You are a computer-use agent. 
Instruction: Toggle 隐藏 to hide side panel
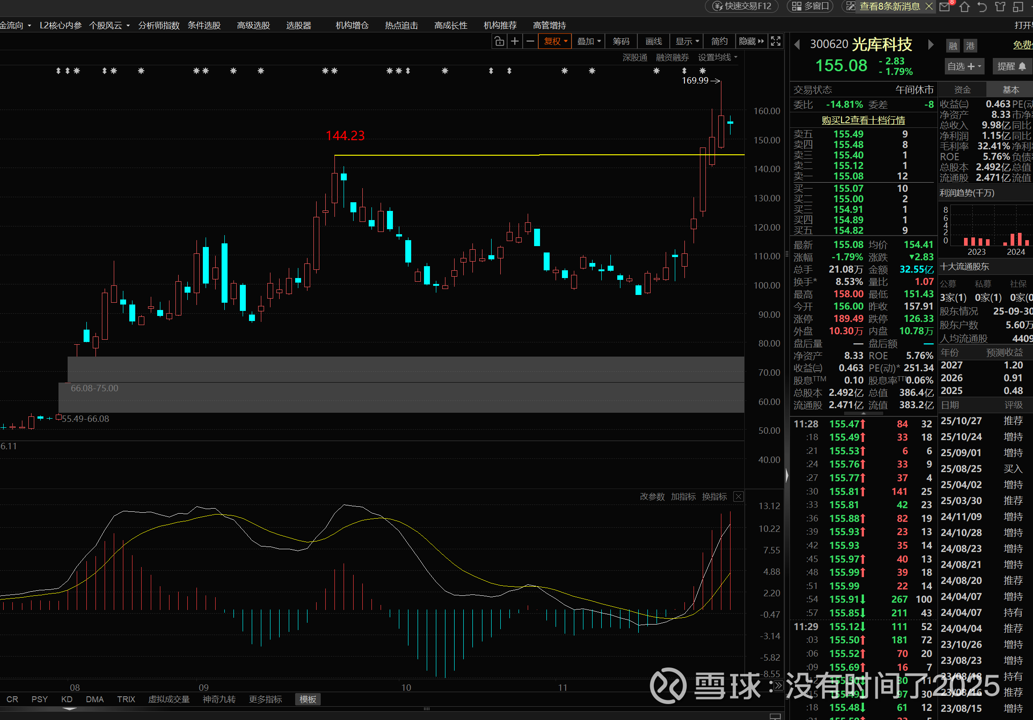751,42
